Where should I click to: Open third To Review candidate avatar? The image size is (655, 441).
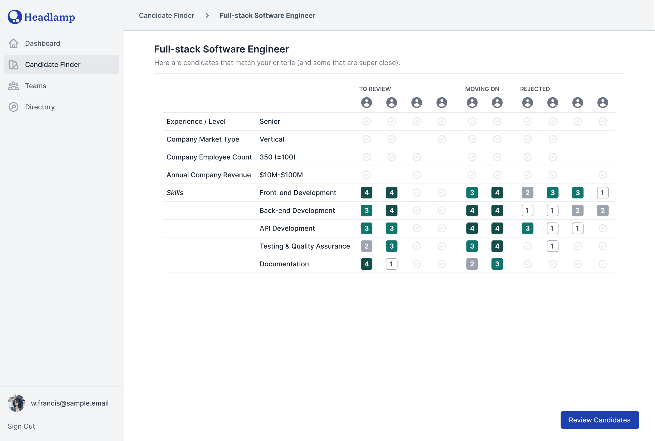coord(416,103)
